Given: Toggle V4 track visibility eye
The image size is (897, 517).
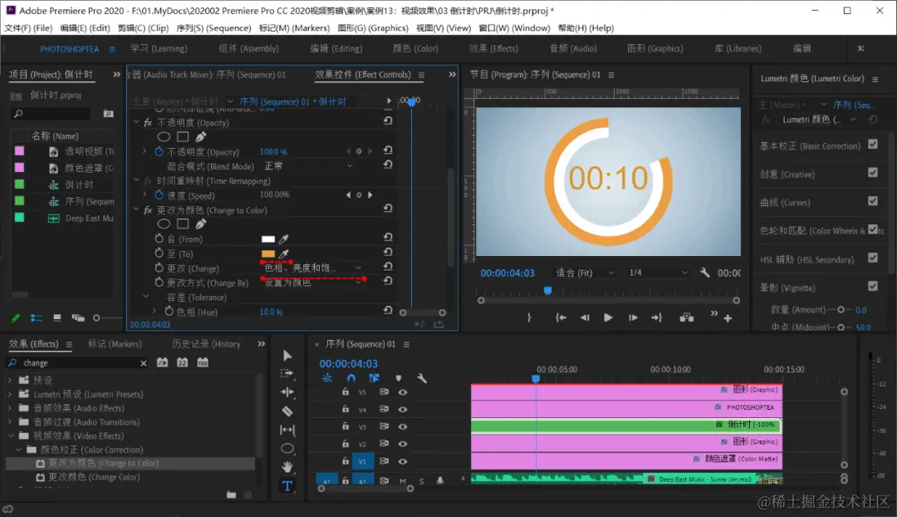Looking at the screenshot, I should [403, 410].
